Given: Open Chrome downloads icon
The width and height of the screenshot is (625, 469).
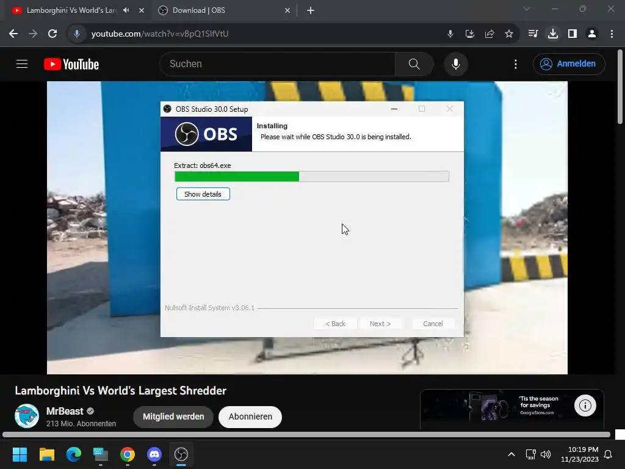Looking at the screenshot, I should [553, 34].
